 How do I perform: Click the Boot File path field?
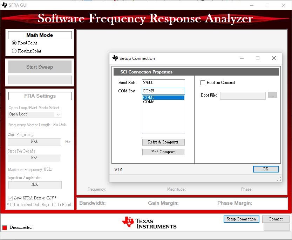point(243,96)
